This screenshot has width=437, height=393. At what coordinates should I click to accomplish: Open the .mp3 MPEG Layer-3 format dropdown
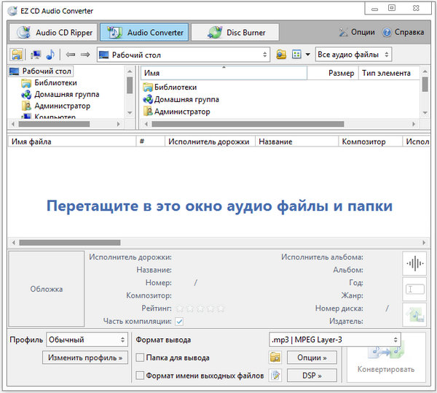[334, 340]
